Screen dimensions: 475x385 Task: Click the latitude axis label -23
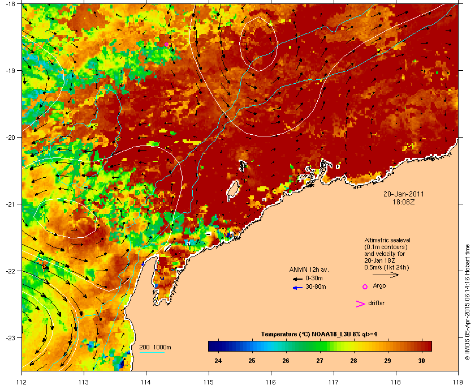10,337
